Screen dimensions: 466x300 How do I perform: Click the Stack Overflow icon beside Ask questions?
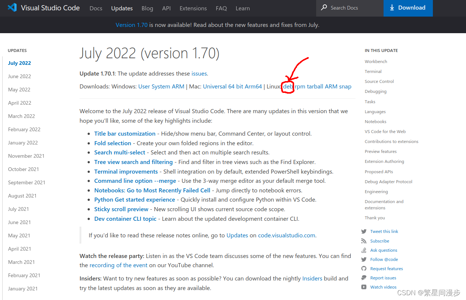[364, 250]
